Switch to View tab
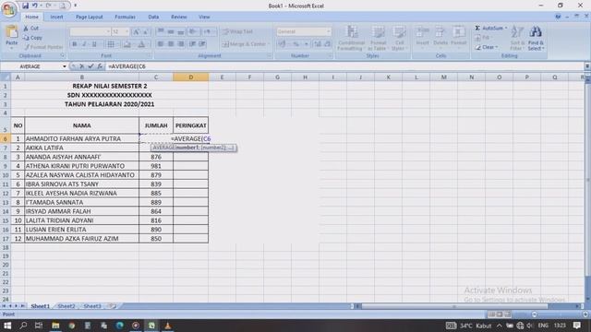 204,17
